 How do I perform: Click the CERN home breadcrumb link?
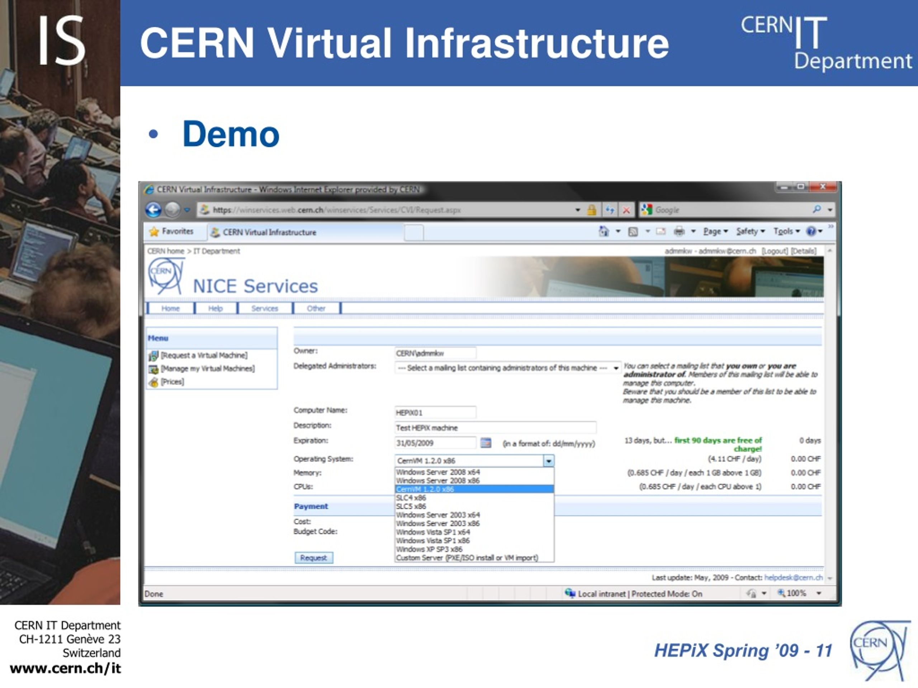166,251
